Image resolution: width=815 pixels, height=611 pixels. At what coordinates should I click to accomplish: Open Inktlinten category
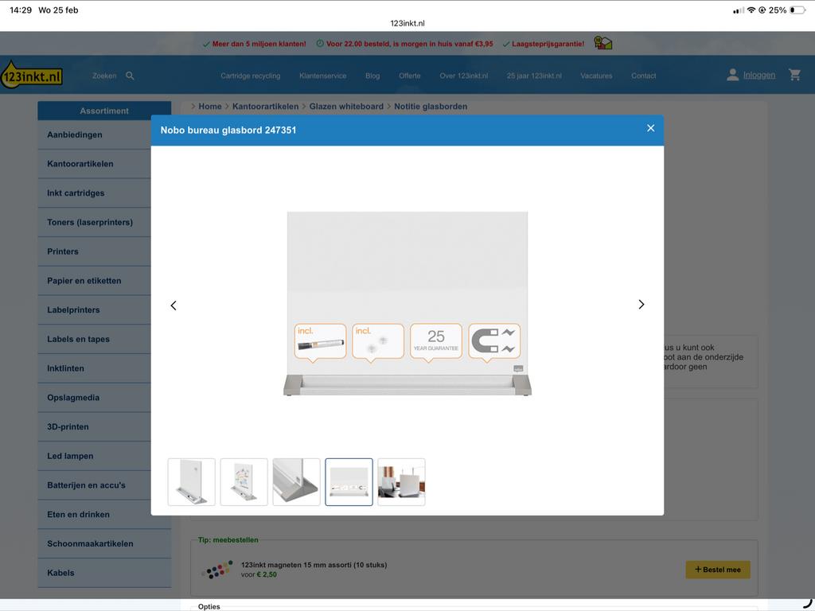coord(95,368)
